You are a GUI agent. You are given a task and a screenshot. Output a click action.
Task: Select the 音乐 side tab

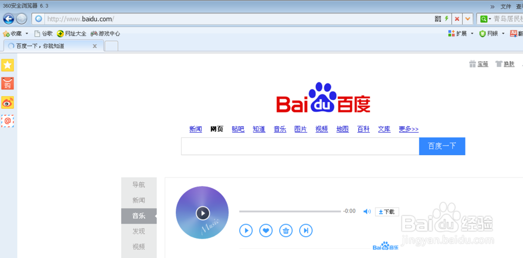click(x=139, y=216)
